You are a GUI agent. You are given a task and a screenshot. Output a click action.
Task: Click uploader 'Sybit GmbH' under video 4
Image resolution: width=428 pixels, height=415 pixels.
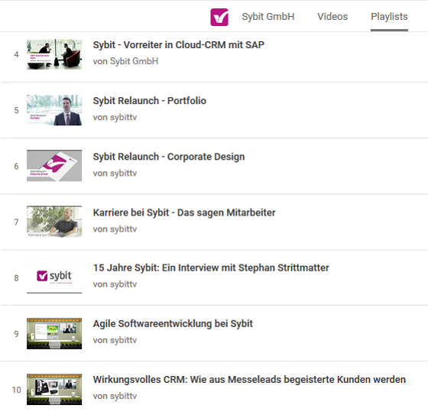pos(134,61)
